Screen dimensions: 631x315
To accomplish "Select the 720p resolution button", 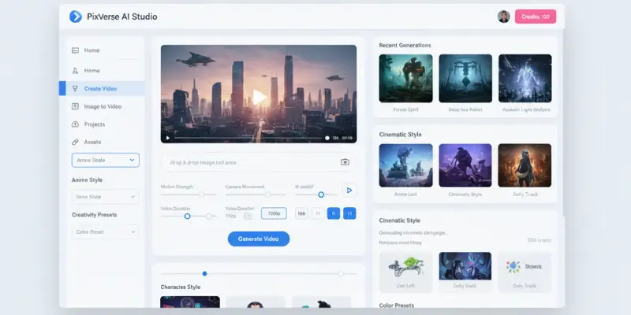I will pos(274,213).
